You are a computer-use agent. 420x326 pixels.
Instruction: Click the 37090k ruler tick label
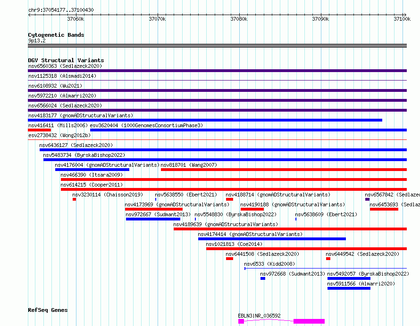pyautogui.click(x=320, y=19)
